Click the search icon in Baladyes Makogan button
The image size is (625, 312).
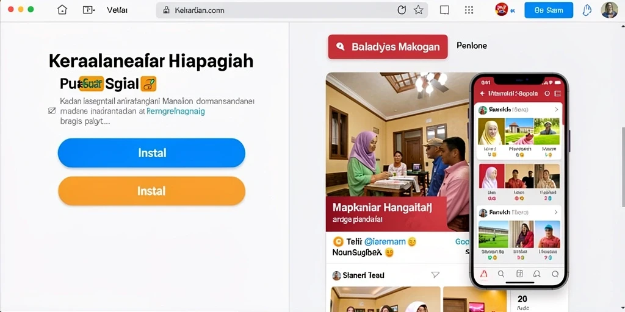point(341,47)
